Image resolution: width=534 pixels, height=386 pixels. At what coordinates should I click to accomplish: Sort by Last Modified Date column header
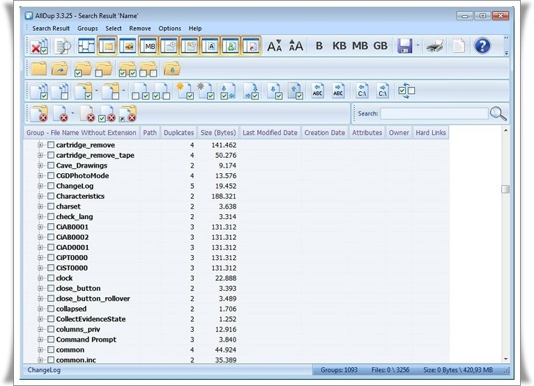270,133
